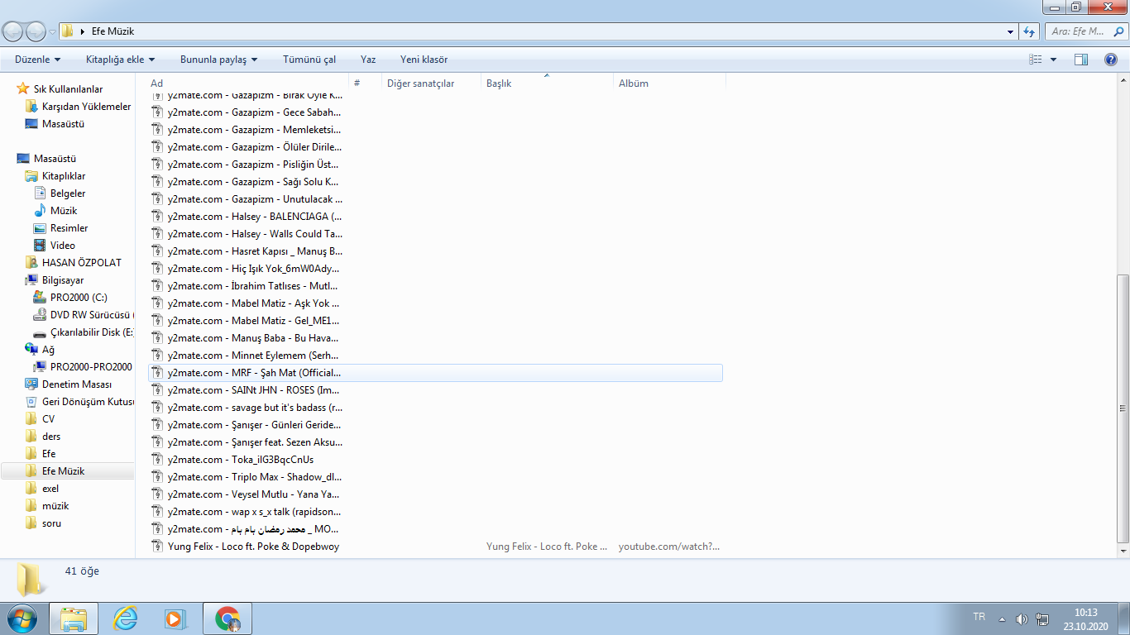Screen dimensions: 1130x635
Task: Refresh the Efe Müzik folder view
Action: [1029, 31]
